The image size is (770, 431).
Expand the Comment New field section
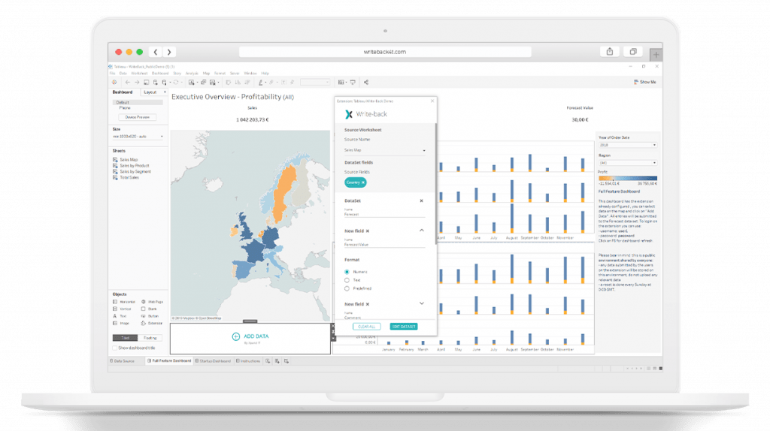421,303
